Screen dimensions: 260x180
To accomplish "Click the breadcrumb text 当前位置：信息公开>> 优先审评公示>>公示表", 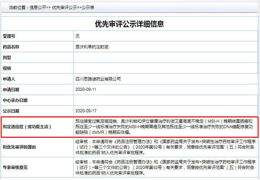I will click(51, 8).
